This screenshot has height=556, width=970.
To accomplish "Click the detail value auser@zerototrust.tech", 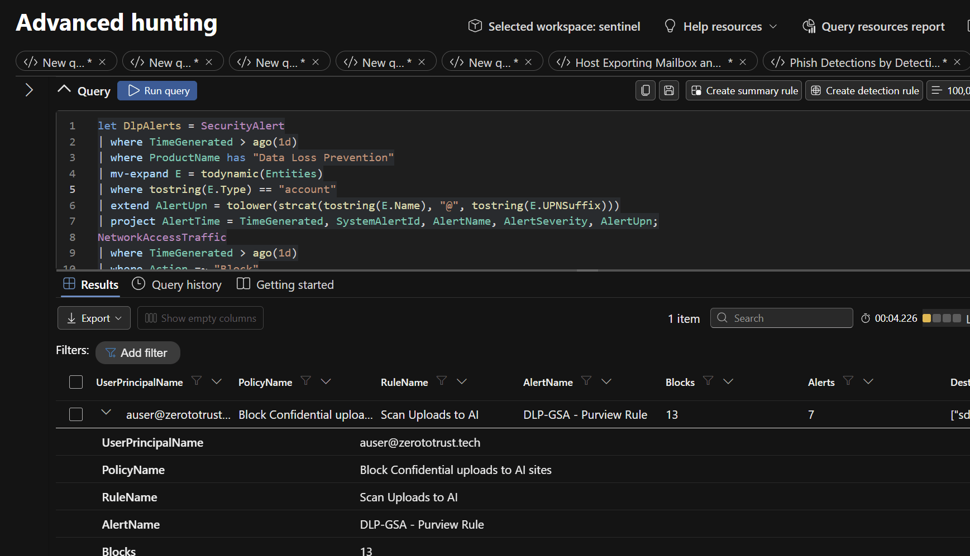I will point(420,442).
